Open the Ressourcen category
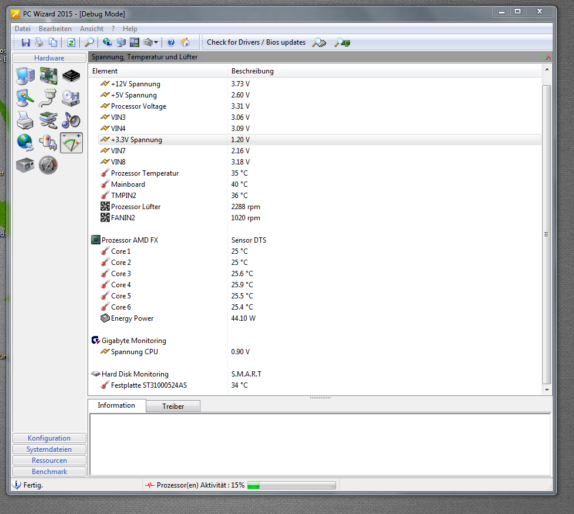The height and width of the screenshot is (514, 574). point(49,460)
